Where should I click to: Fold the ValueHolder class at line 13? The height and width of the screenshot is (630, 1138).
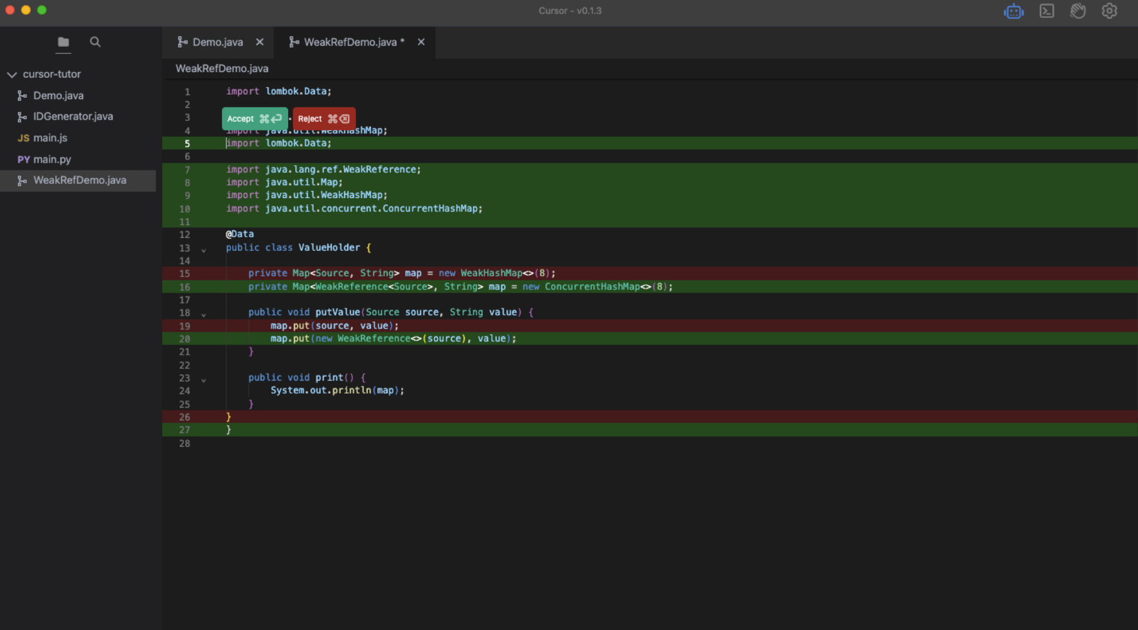204,250
